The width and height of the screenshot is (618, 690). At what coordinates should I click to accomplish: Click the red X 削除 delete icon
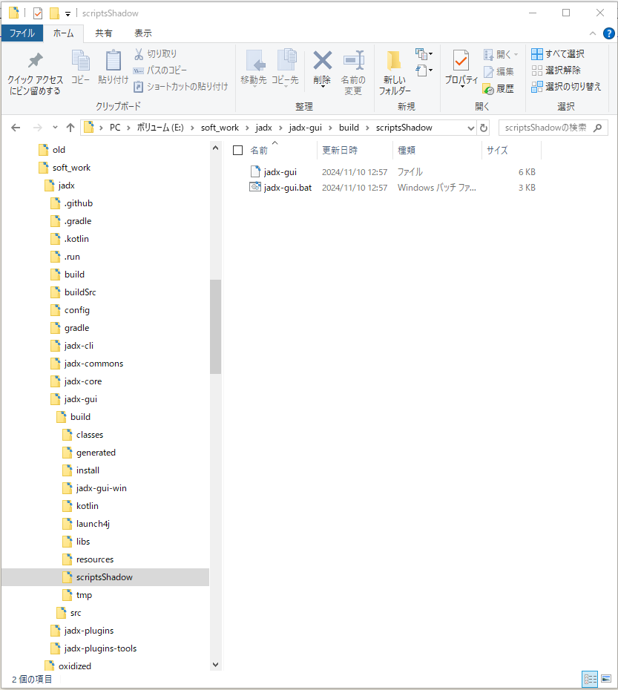point(322,60)
